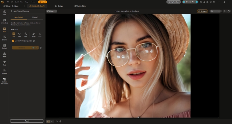Open the Quick tools sidebar section
The height and width of the screenshot is (124, 232).
tap(4, 13)
